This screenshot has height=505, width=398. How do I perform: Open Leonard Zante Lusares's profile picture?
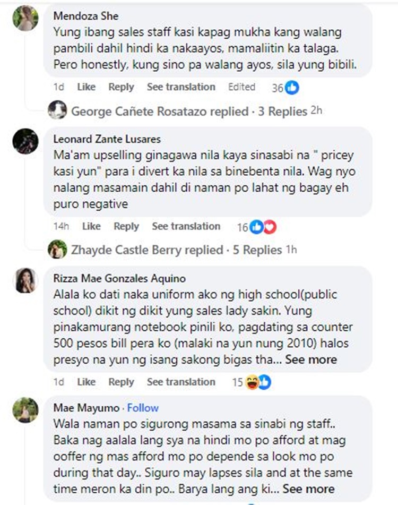25,141
